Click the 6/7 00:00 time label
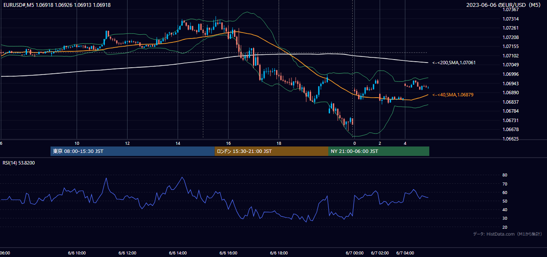Image resolution: width=547 pixels, height=257 pixels. coord(355,253)
